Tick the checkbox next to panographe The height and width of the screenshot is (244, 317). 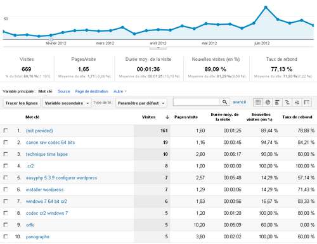click(6, 236)
